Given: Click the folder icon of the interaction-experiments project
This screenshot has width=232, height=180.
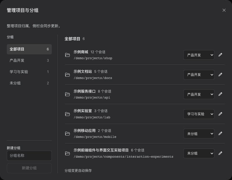Looking at the screenshot, I should tap(67, 153).
